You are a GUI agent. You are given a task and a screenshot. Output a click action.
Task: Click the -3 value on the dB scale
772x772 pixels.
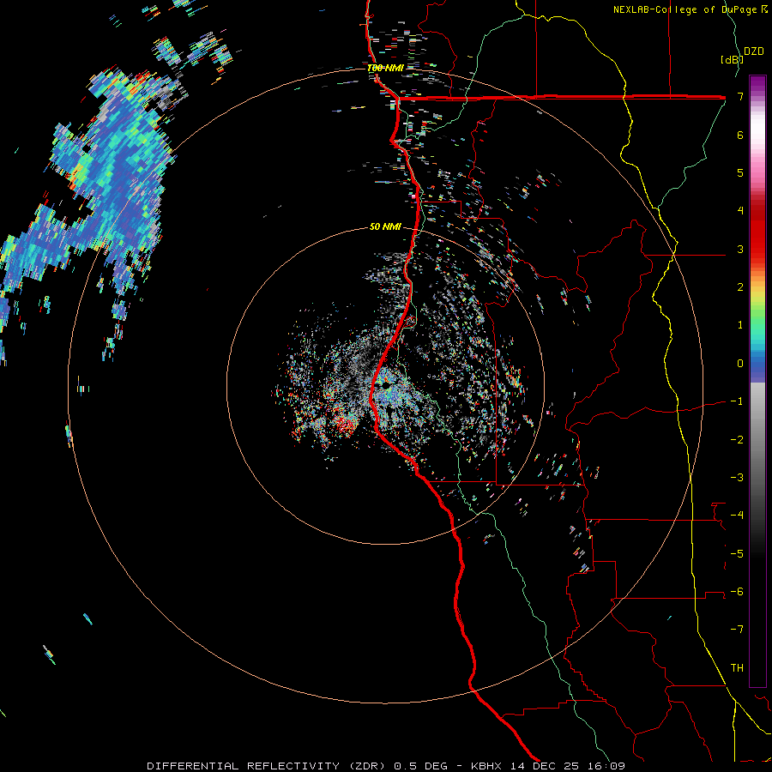[737, 478]
